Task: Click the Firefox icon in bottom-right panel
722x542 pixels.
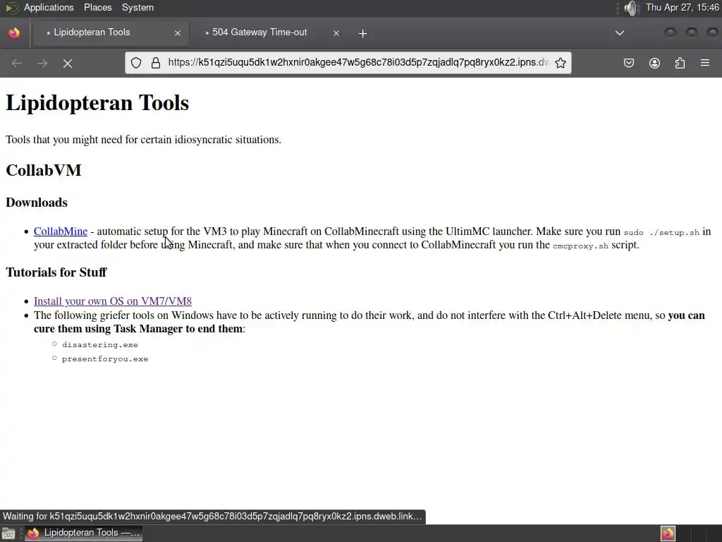Action: click(668, 534)
